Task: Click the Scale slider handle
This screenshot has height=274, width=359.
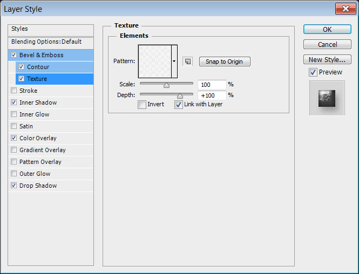Action: pyautogui.click(x=166, y=85)
